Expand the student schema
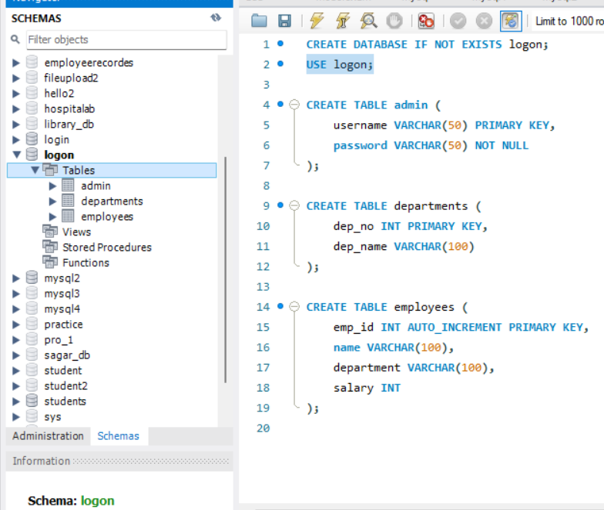 click(15, 371)
